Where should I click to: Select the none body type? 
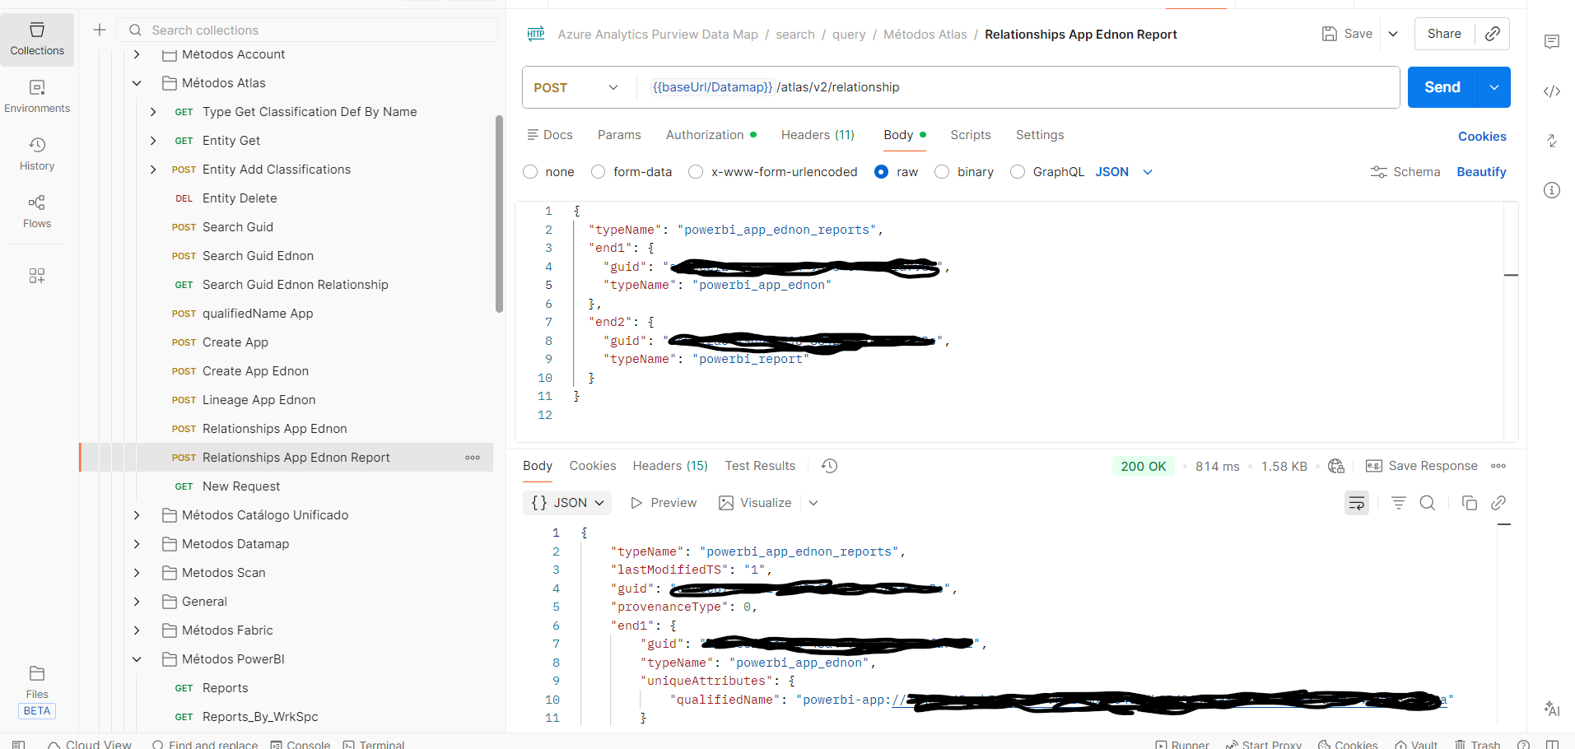[531, 172]
